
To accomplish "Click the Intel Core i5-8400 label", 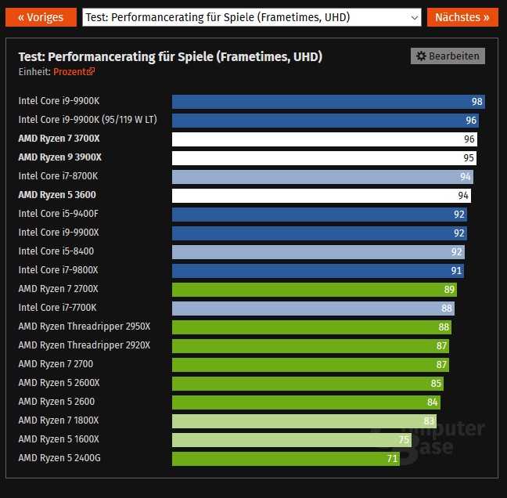I will click(56, 251).
